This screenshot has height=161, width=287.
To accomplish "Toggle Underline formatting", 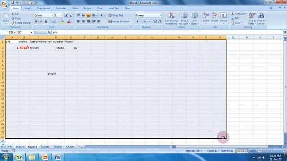I will tap(46, 21).
